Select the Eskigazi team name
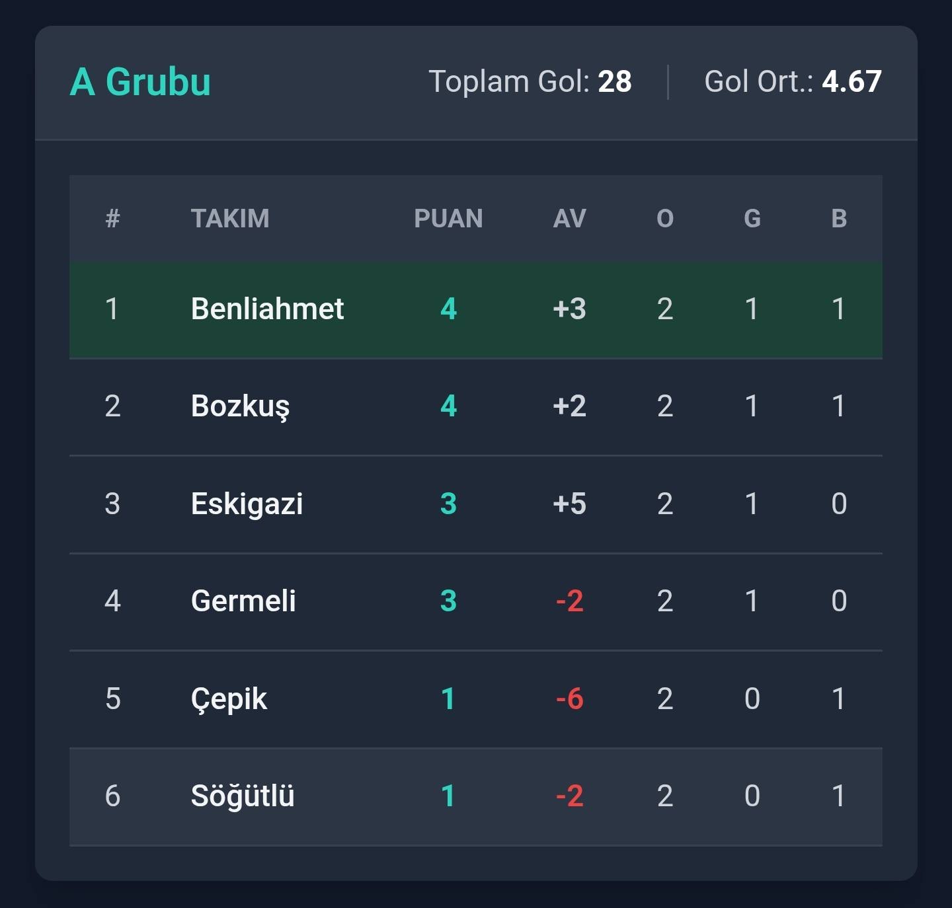 pyautogui.click(x=247, y=504)
